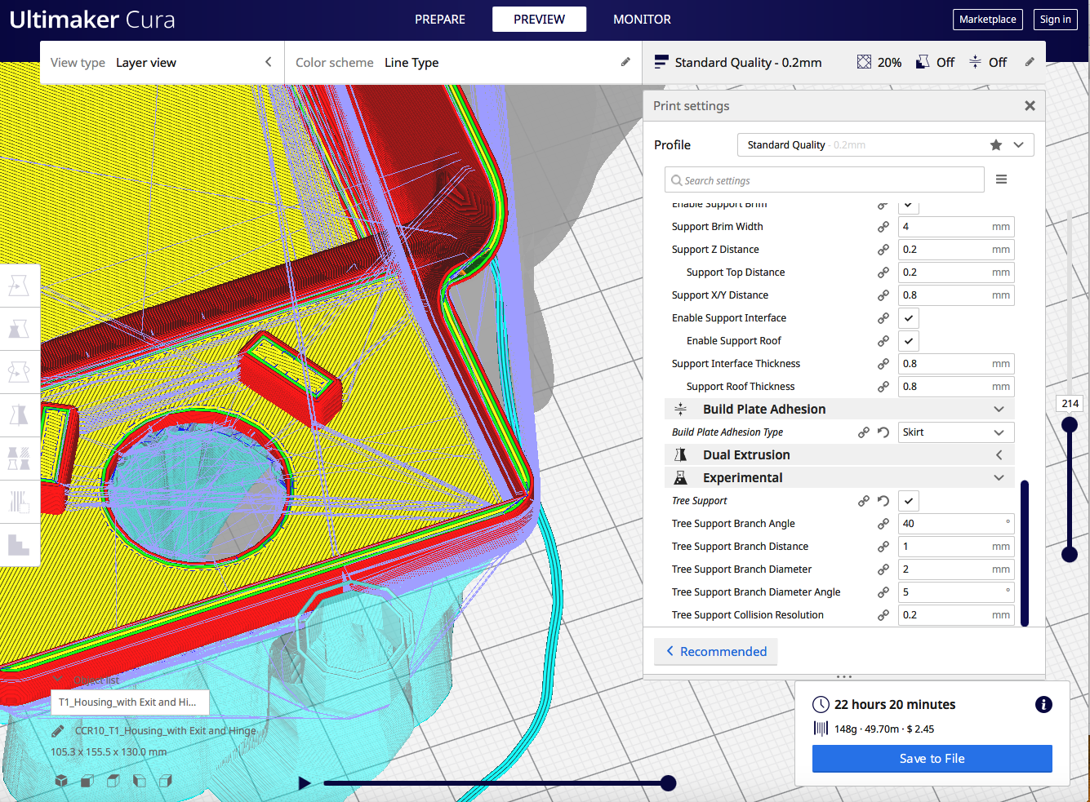Close the Print settings panel
This screenshot has width=1090, height=802.
(x=1030, y=106)
